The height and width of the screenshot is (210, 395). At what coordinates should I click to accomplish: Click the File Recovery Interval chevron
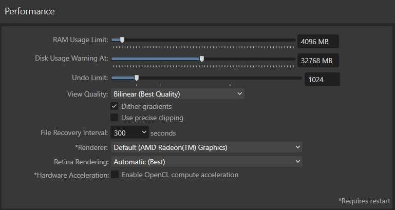[144, 132]
